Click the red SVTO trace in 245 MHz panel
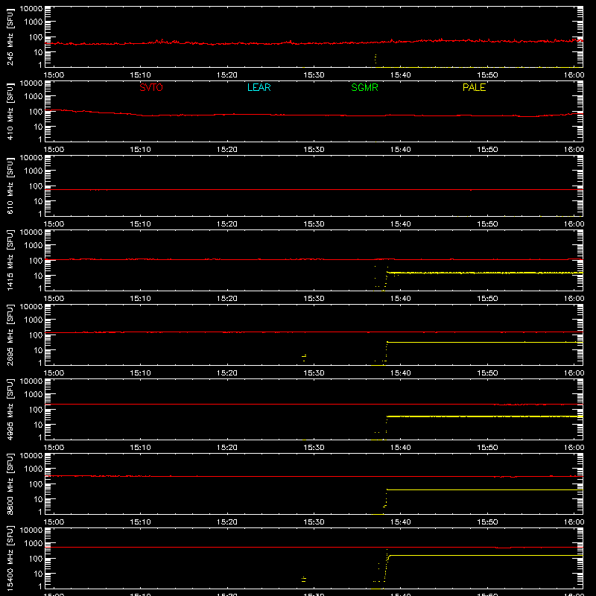The image size is (596, 596). pos(314,43)
